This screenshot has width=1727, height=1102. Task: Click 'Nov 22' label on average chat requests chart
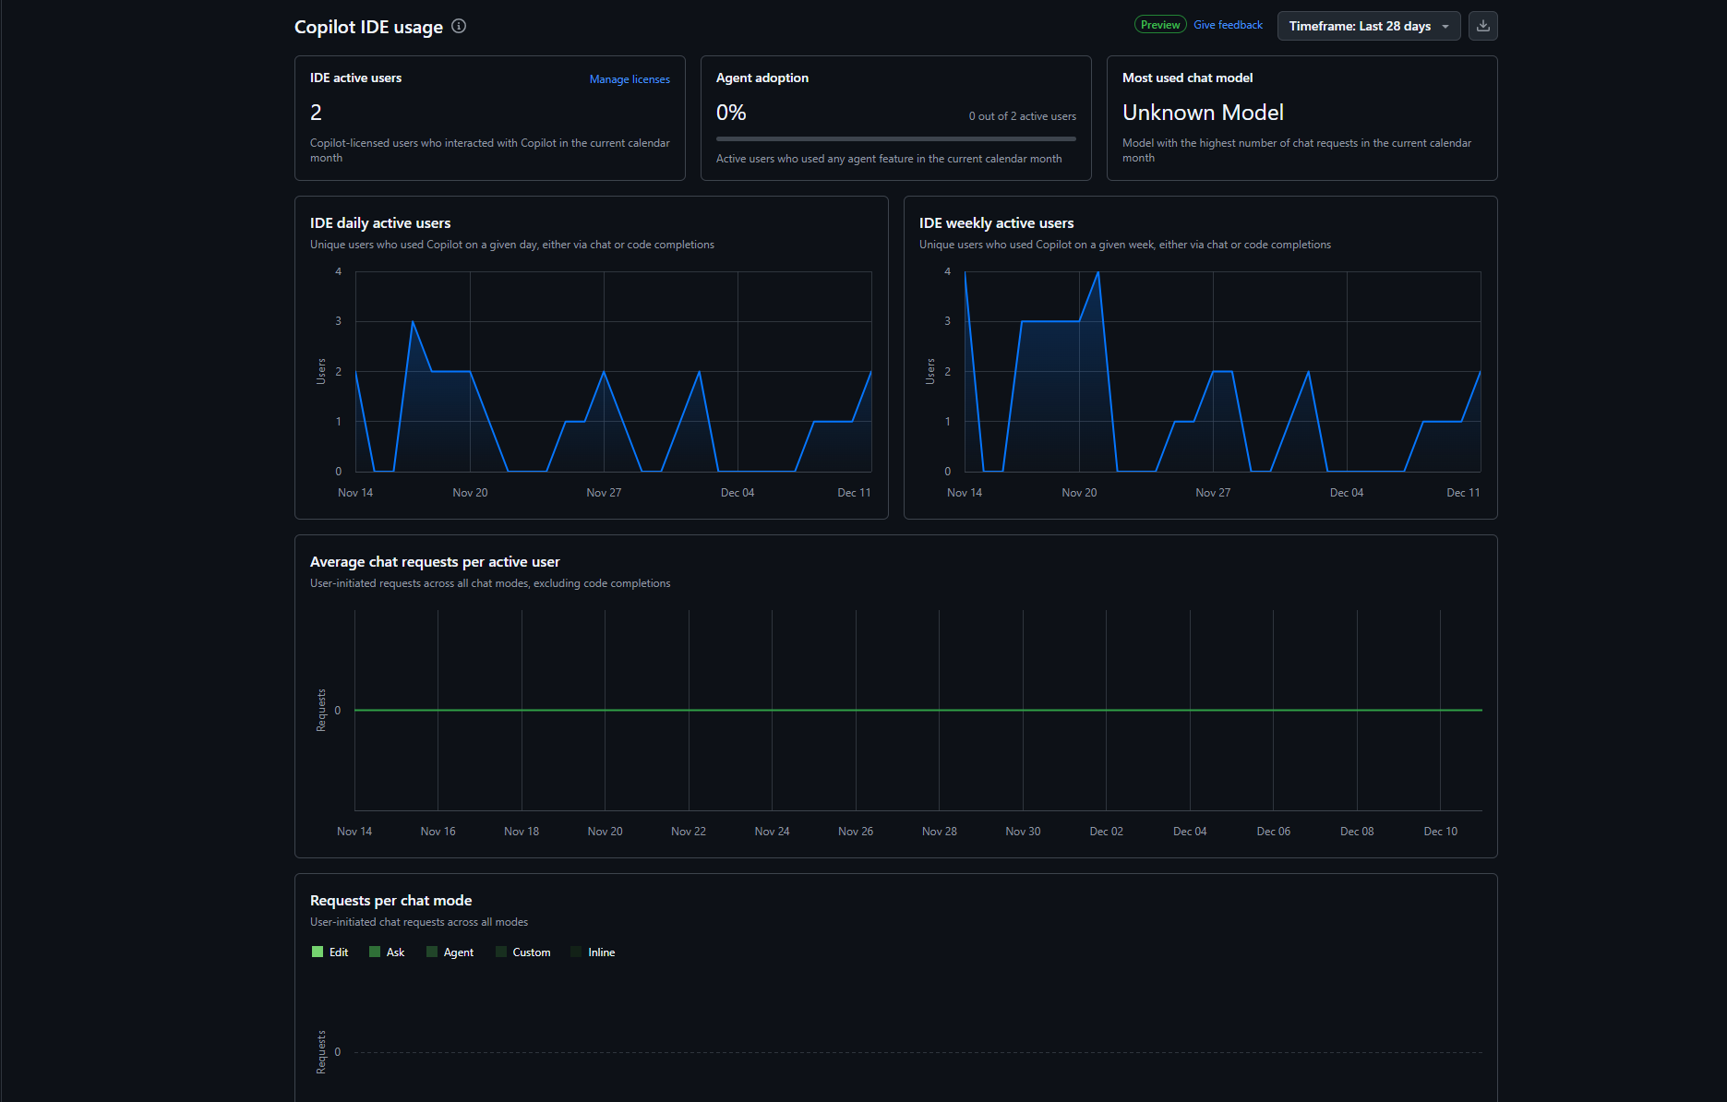tap(689, 832)
